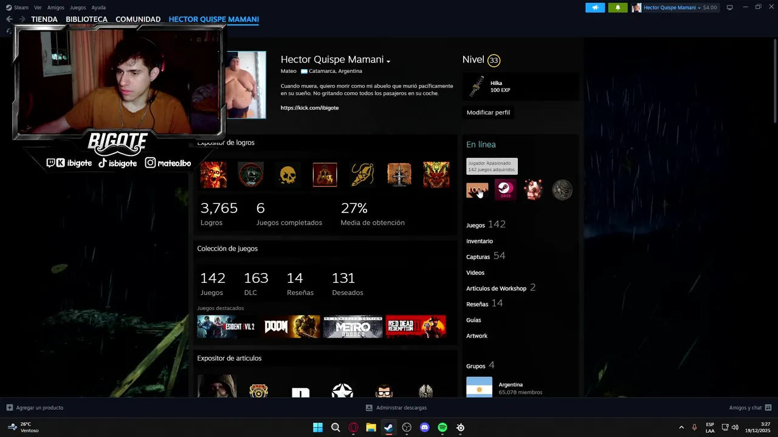Open Discord from the taskbar
778x437 pixels.
(x=424, y=427)
